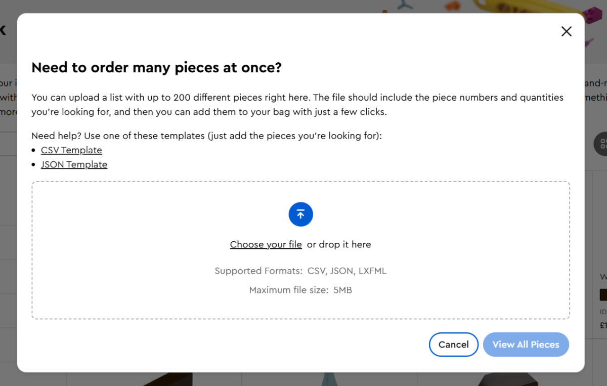The image size is (607, 386).
Task: Select the blue piece thumbnail below dialog
Action: point(329,379)
